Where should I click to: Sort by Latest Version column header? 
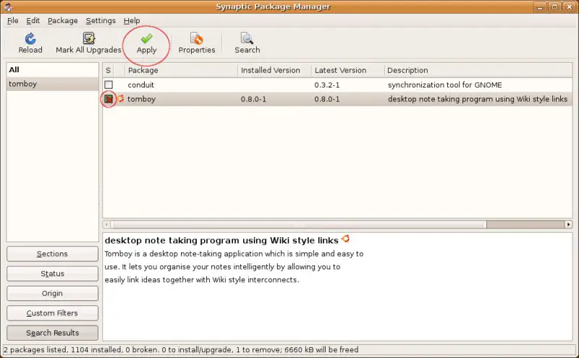pyautogui.click(x=348, y=70)
